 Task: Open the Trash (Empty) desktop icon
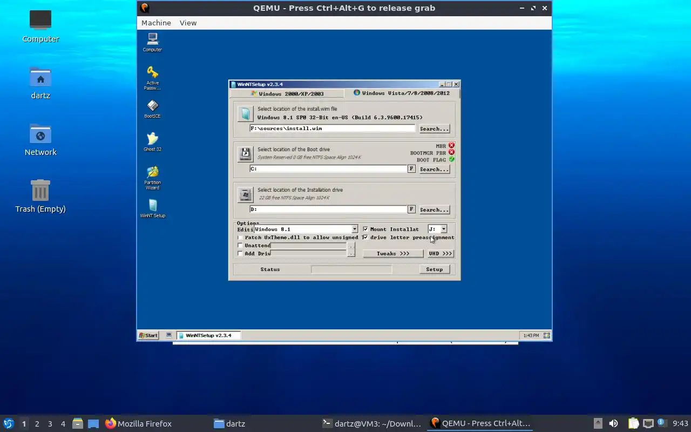coord(40,196)
